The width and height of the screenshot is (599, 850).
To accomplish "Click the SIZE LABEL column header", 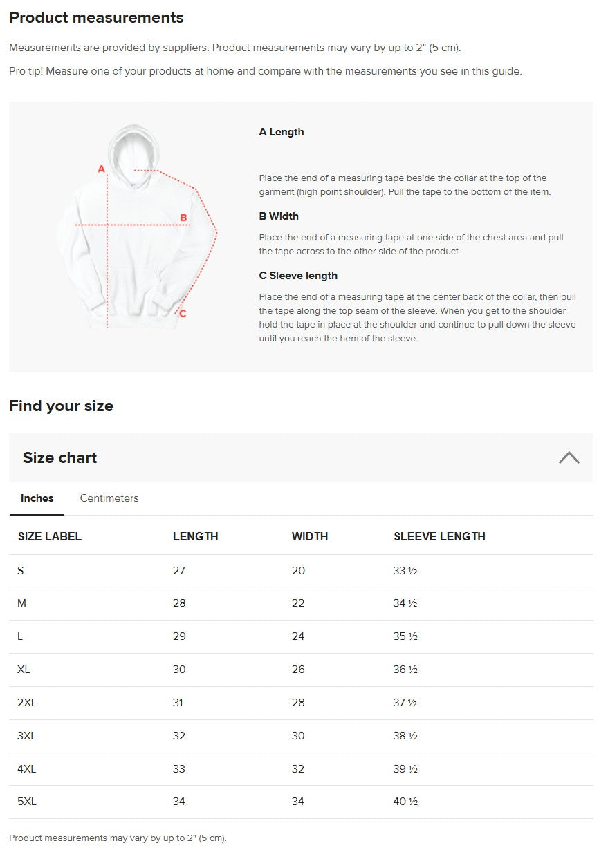I will pos(50,536).
